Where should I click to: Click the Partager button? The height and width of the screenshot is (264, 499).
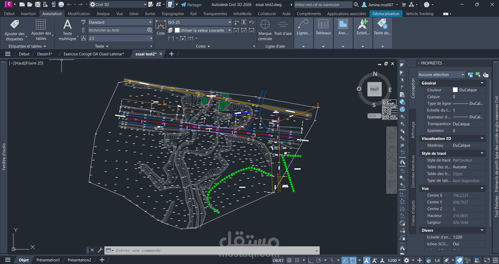click(x=191, y=4)
